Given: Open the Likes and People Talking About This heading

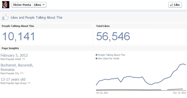Looking at the screenshot, I should (x=37, y=17).
